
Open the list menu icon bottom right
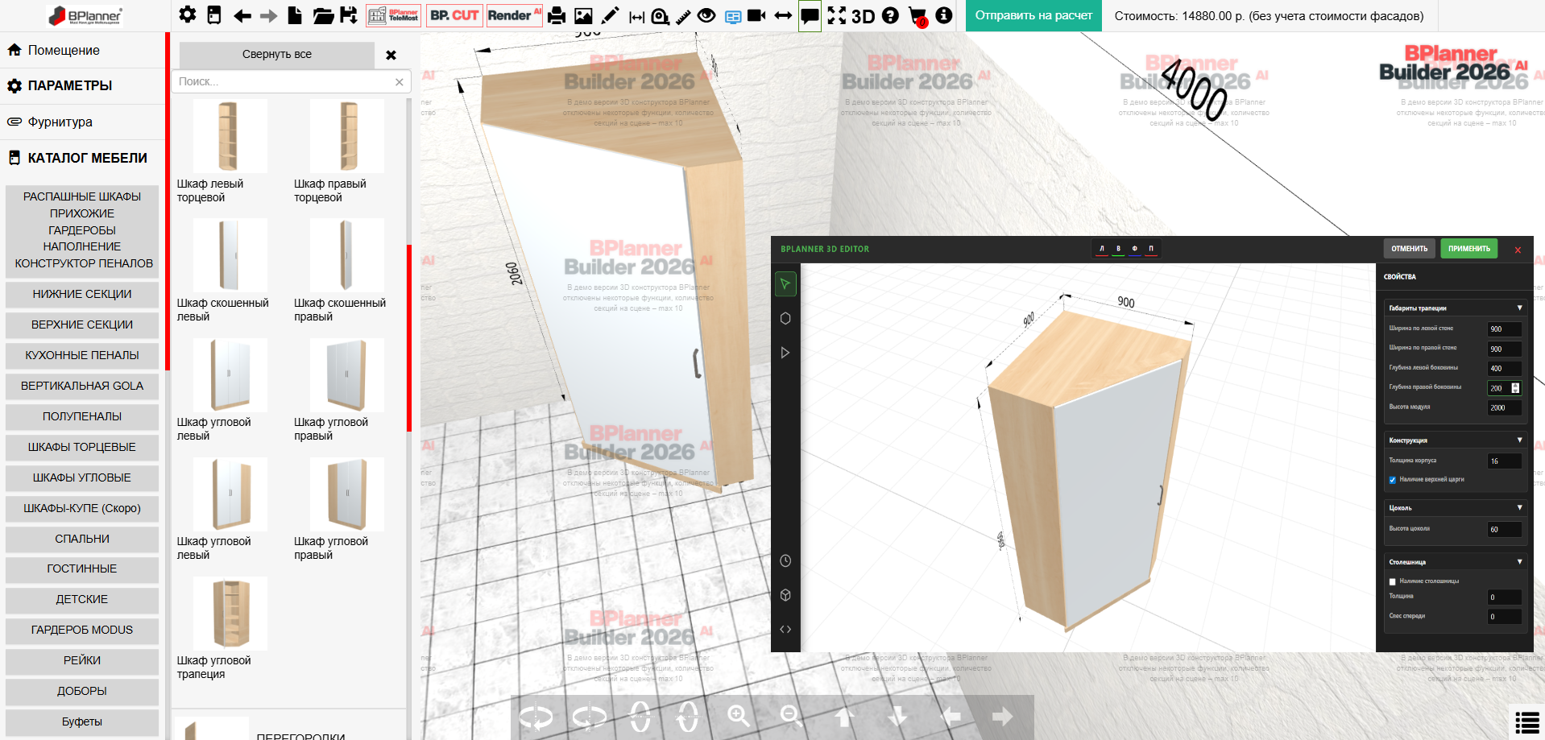click(1527, 722)
